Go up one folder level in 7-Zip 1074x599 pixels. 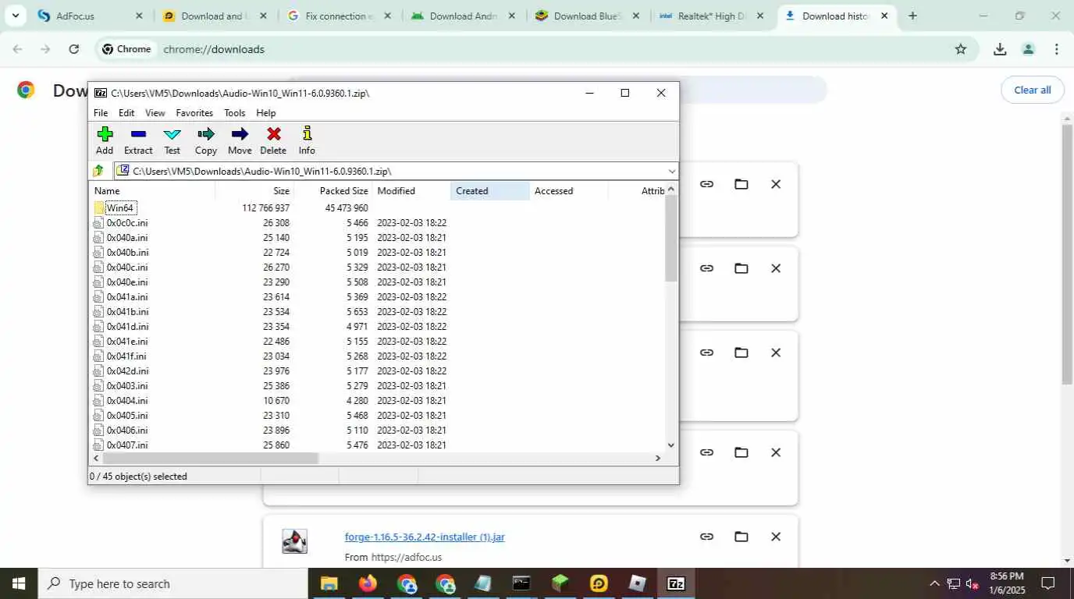(98, 171)
